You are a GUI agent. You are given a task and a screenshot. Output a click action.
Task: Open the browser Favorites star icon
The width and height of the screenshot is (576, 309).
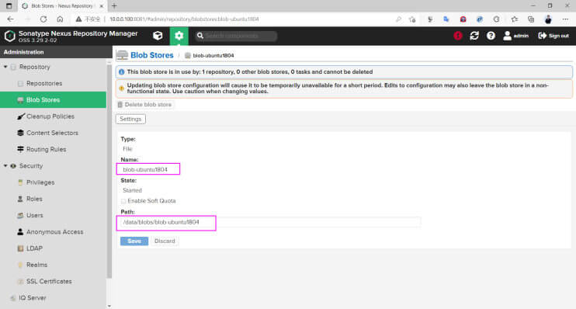514,19
